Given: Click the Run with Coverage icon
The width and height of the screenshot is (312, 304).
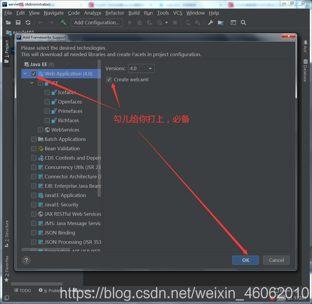Looking at the screenshot, I should (x=150, y=23).
